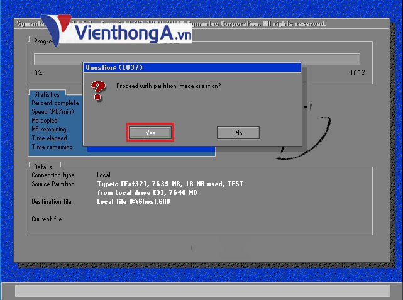
Task: Click 'Time remaining' statistic row
Action: point(52,147)
